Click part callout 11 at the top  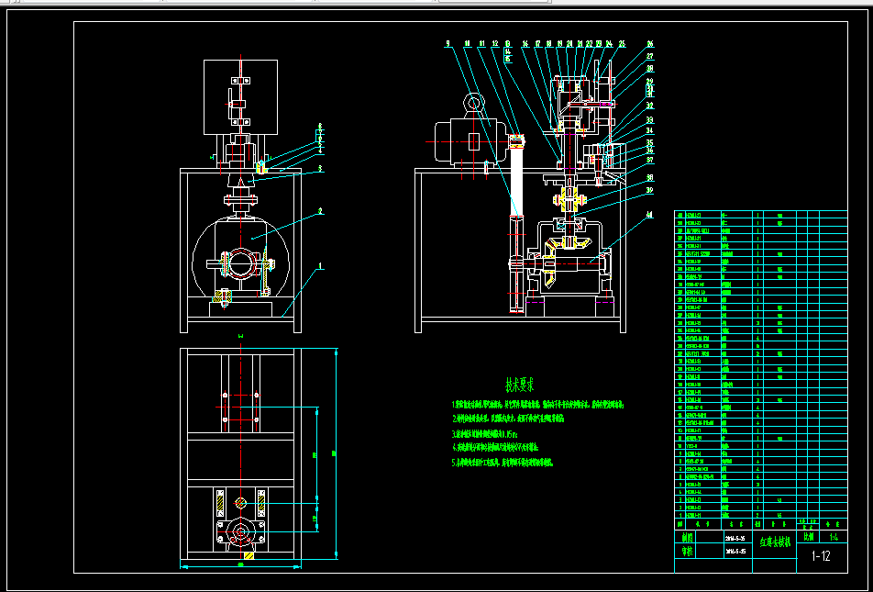tap(481, 43)
